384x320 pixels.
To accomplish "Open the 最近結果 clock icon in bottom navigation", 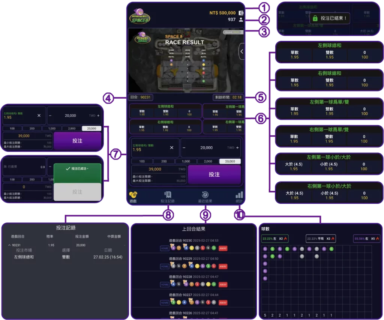I will (x=205, y=195).
